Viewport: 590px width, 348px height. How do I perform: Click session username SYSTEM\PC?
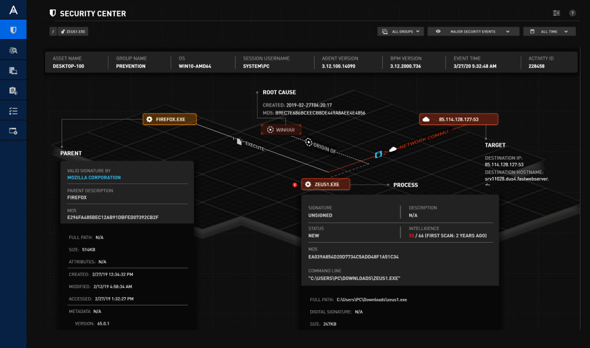tap(256, 66)
